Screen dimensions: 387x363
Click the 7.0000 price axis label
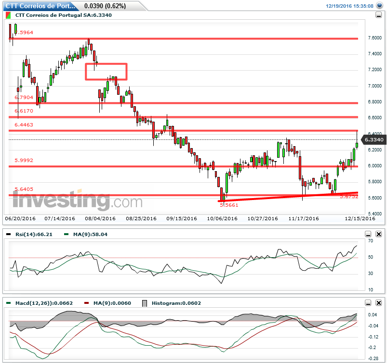pyautogui.click(x=374, y=86)
